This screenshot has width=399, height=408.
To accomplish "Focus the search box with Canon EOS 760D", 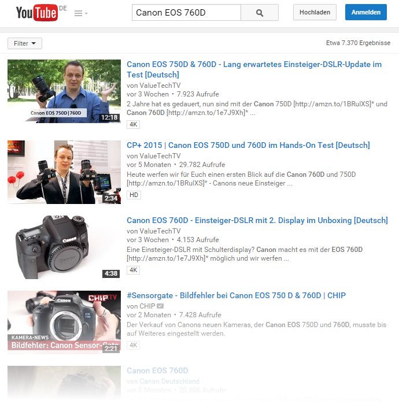I will (186, 13).
